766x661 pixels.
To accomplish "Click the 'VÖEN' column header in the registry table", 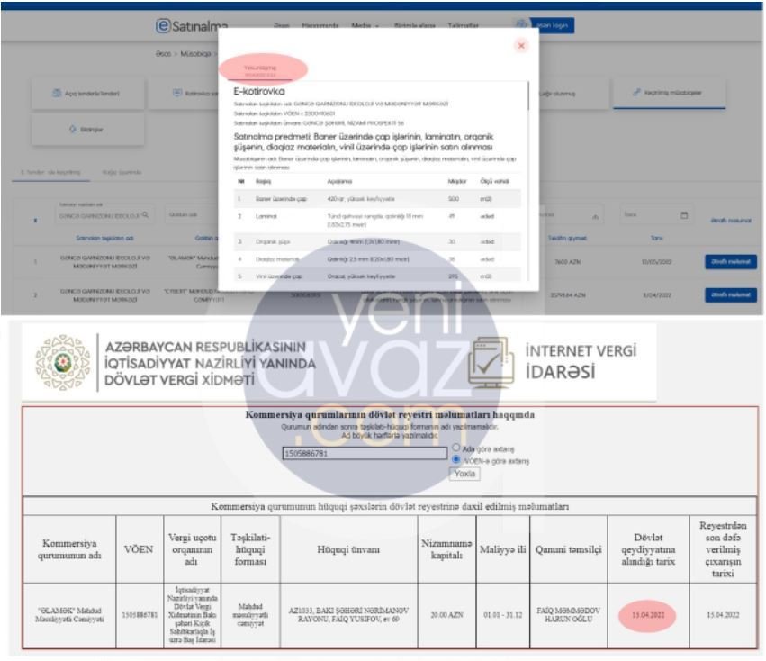I will [140, 549].
